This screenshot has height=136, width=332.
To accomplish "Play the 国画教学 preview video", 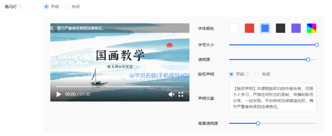I will (59, 94).
